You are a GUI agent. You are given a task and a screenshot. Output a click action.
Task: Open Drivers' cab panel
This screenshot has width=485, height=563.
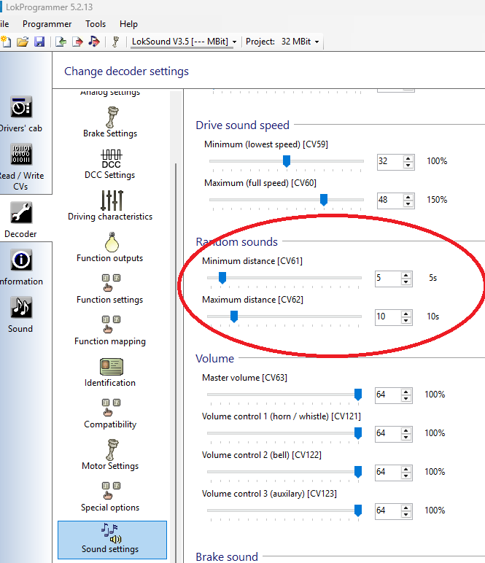coord(20,114)
